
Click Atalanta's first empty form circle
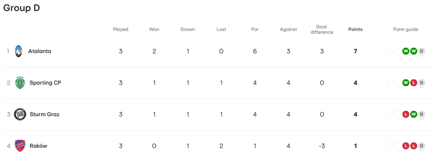pyautogui.click(x=390, y=51)
